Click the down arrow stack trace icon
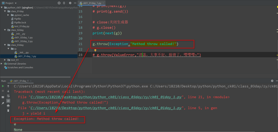Viewport: 278px width, 132px height. click(x=8, y=91)
